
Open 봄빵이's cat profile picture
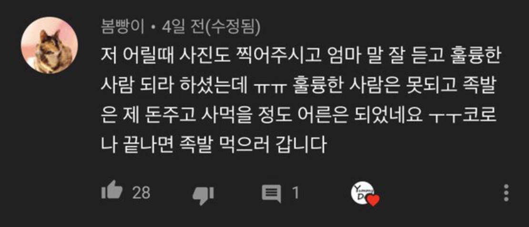(49, 45)
